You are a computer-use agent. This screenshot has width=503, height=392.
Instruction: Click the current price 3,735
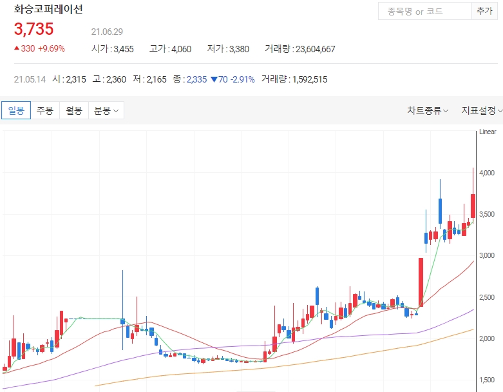point(33,29)
